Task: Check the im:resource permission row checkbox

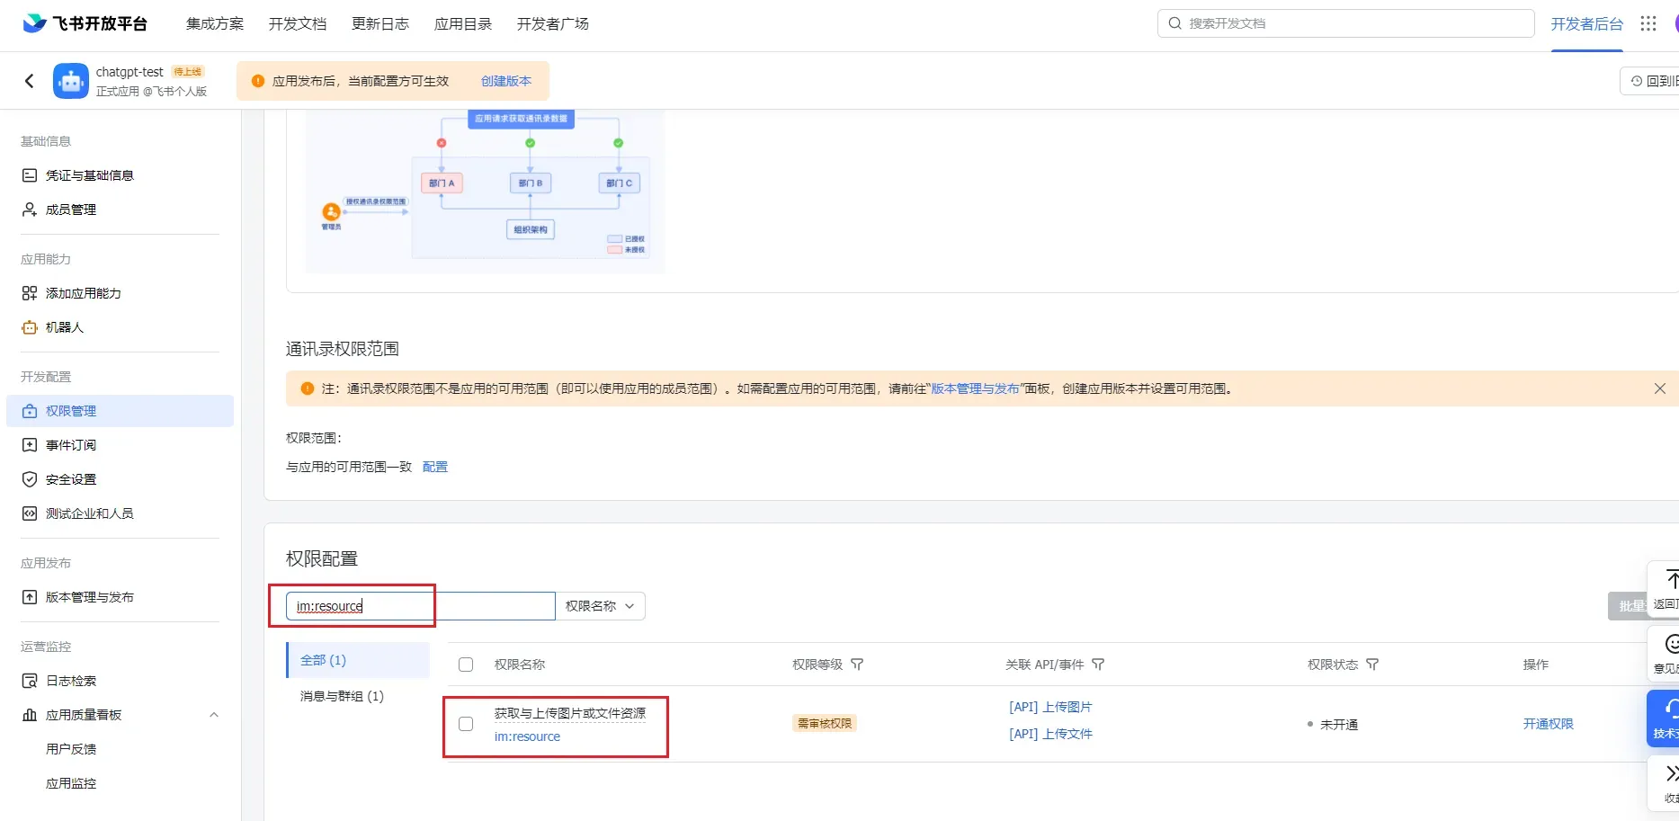Action: (x=466, y=724)
